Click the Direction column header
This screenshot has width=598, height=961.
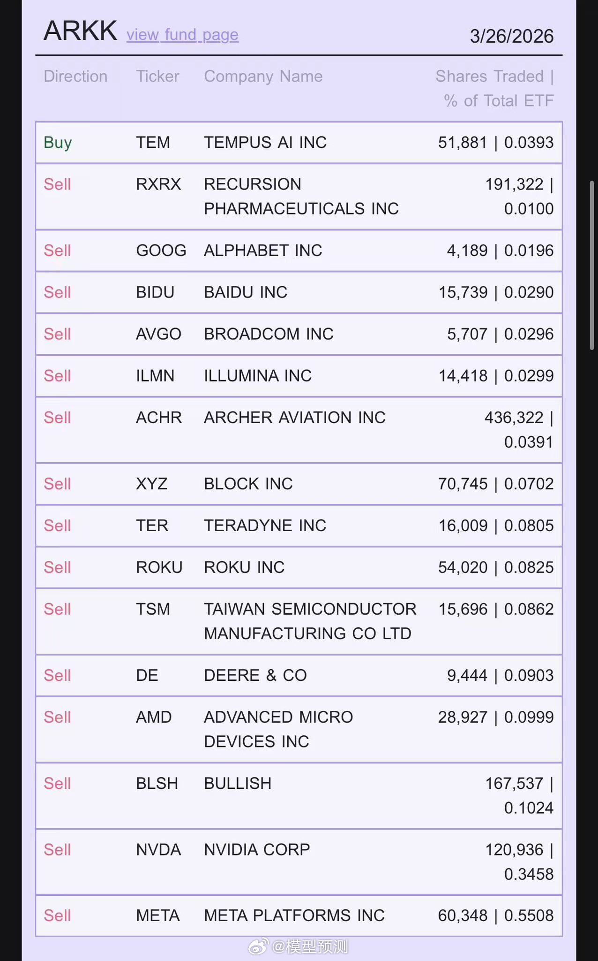75,76
